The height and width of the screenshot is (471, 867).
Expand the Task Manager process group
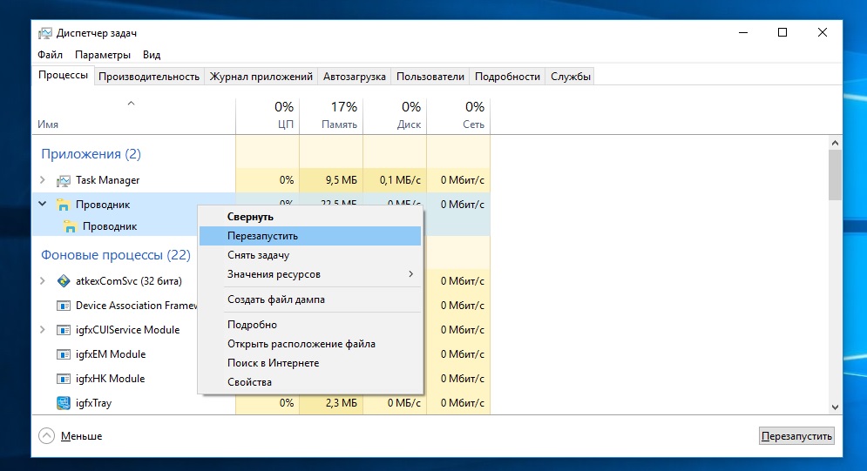(42, 180)
